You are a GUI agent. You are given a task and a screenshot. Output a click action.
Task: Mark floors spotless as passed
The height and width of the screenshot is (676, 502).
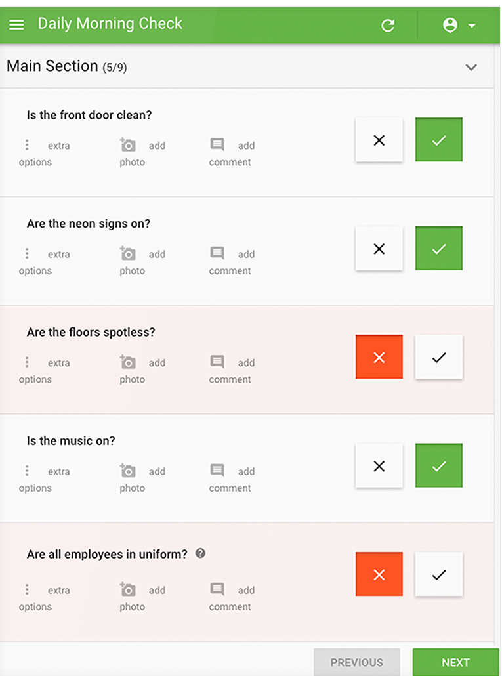[x=439, y=357]
